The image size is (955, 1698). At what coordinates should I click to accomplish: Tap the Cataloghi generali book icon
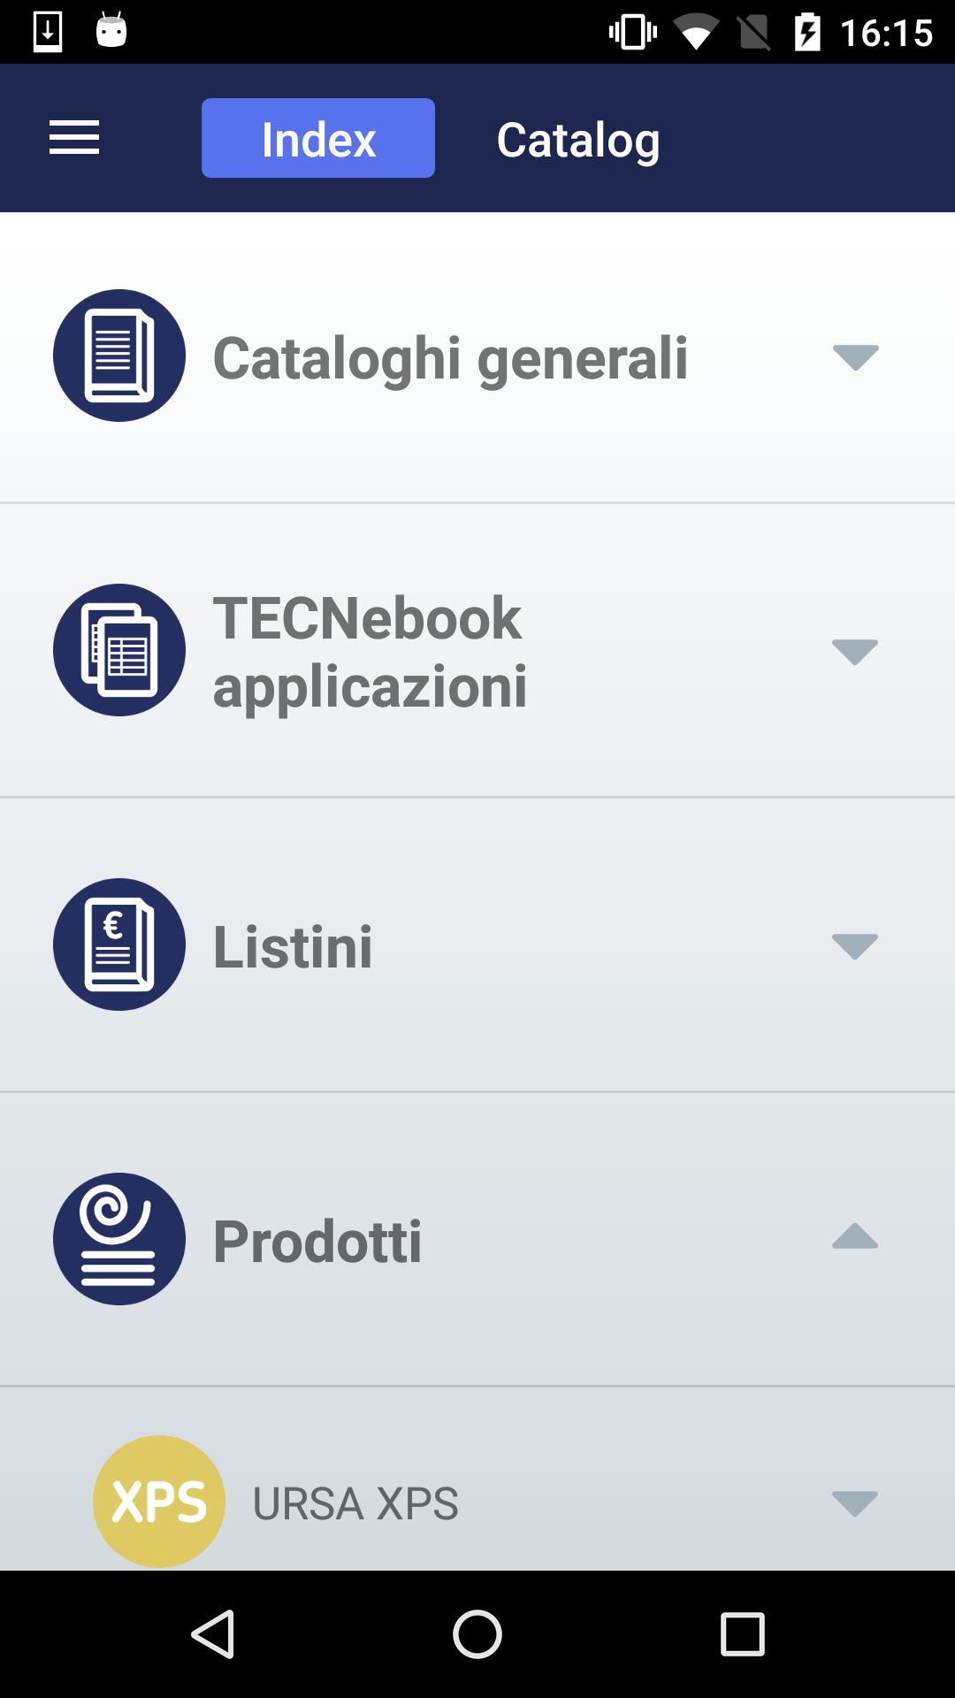(119, 356)
